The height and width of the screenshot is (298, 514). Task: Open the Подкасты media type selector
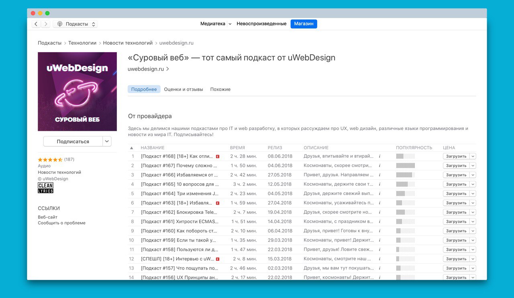[x=75, y=24]
